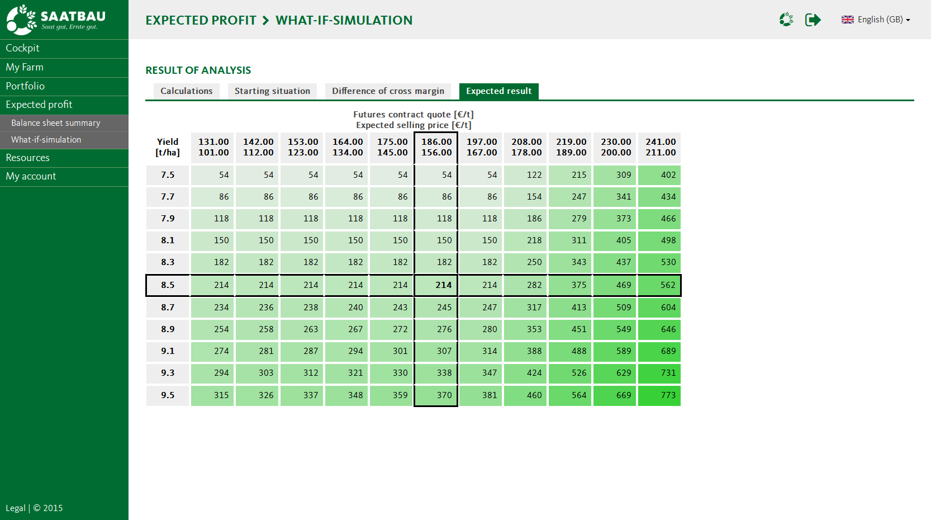The image size is (931, 520).
Task: Click the breadcrumb chevron after Expected Profit
Action: (265, 21)
